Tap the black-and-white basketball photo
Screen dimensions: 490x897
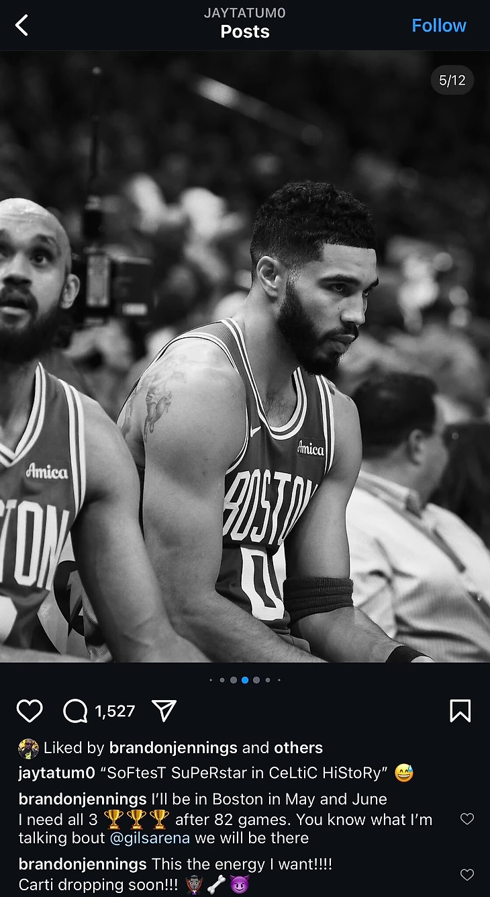[x=245, y=356]
